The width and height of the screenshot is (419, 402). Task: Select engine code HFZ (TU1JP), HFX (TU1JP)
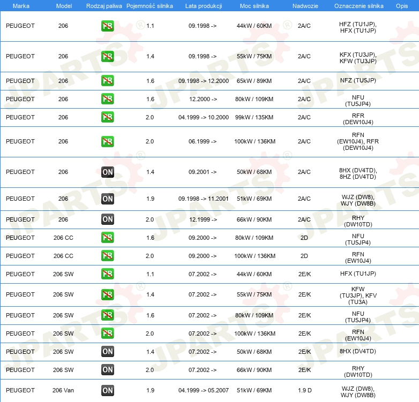[358, 27]
